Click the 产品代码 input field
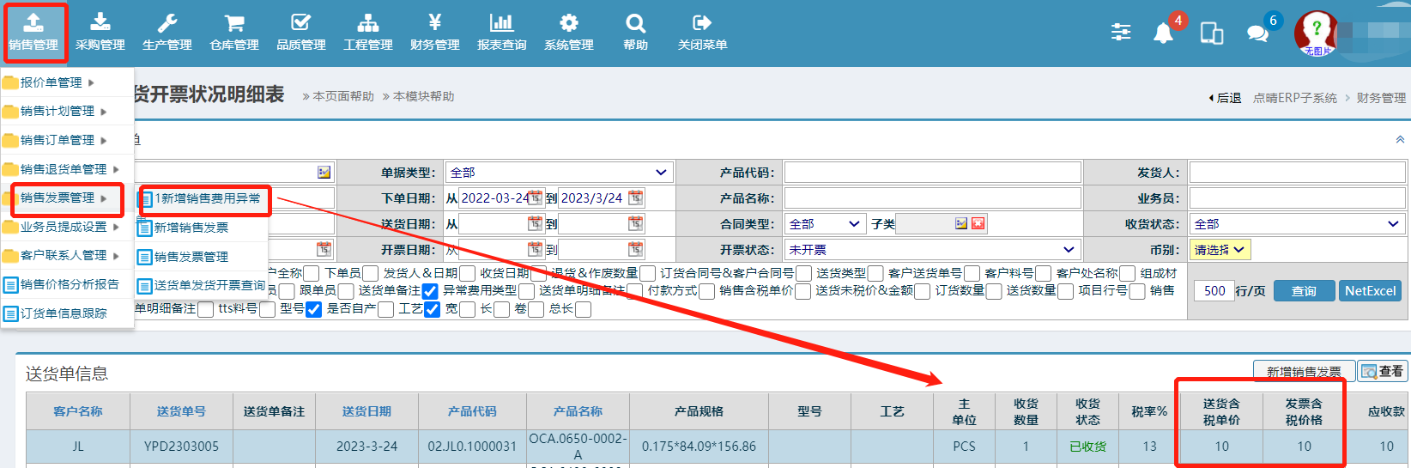Image resolution: width=1411 pixels, height=468 pixels. tap(932, 173)
